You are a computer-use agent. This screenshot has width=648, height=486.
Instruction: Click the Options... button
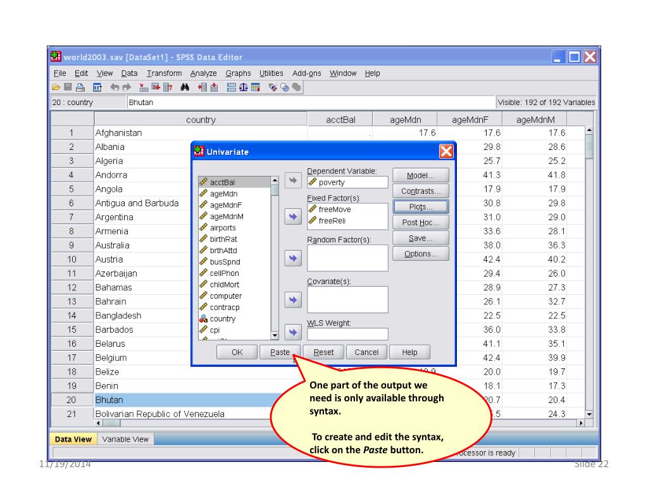tap(421, 254)
